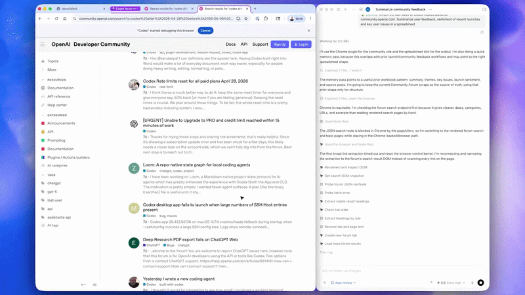Open the Chrome three-dot menu

(310, 19)
